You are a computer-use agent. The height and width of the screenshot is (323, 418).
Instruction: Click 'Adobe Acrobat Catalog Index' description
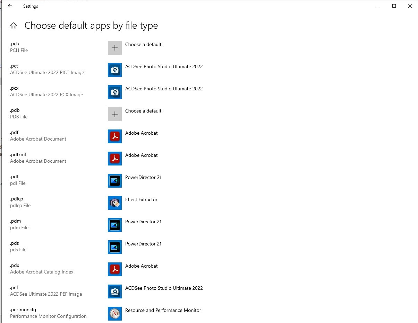42,272
